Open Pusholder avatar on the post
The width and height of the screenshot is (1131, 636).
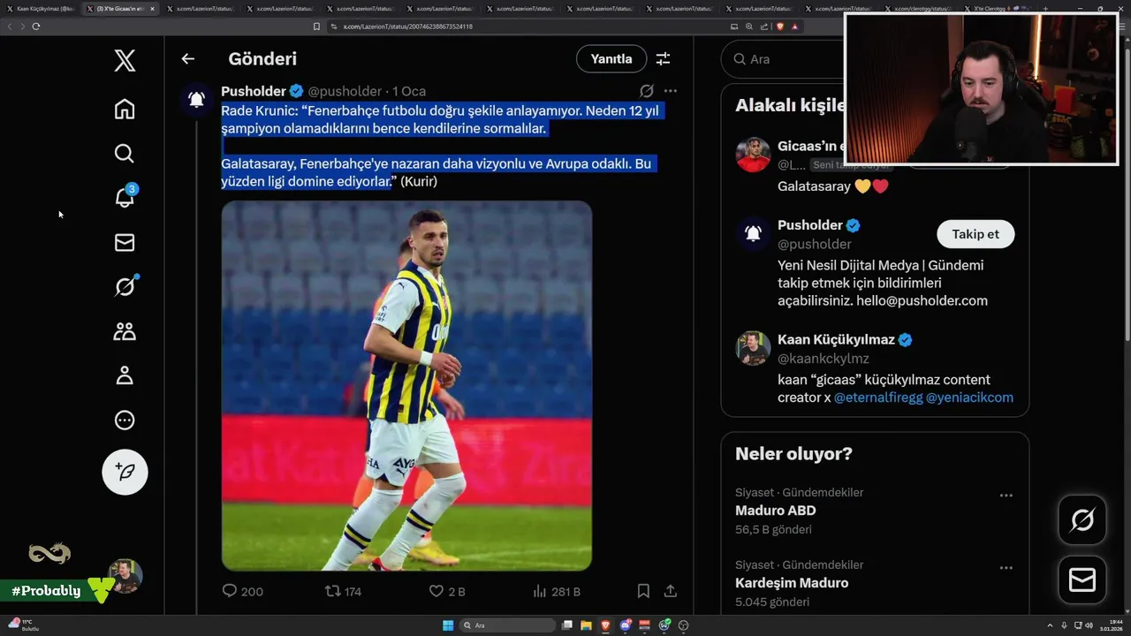pyautogui.click(x=196, y=99)
